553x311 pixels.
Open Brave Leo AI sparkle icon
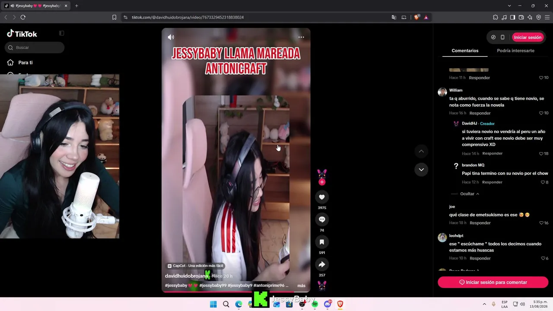(x=530, y=17)
